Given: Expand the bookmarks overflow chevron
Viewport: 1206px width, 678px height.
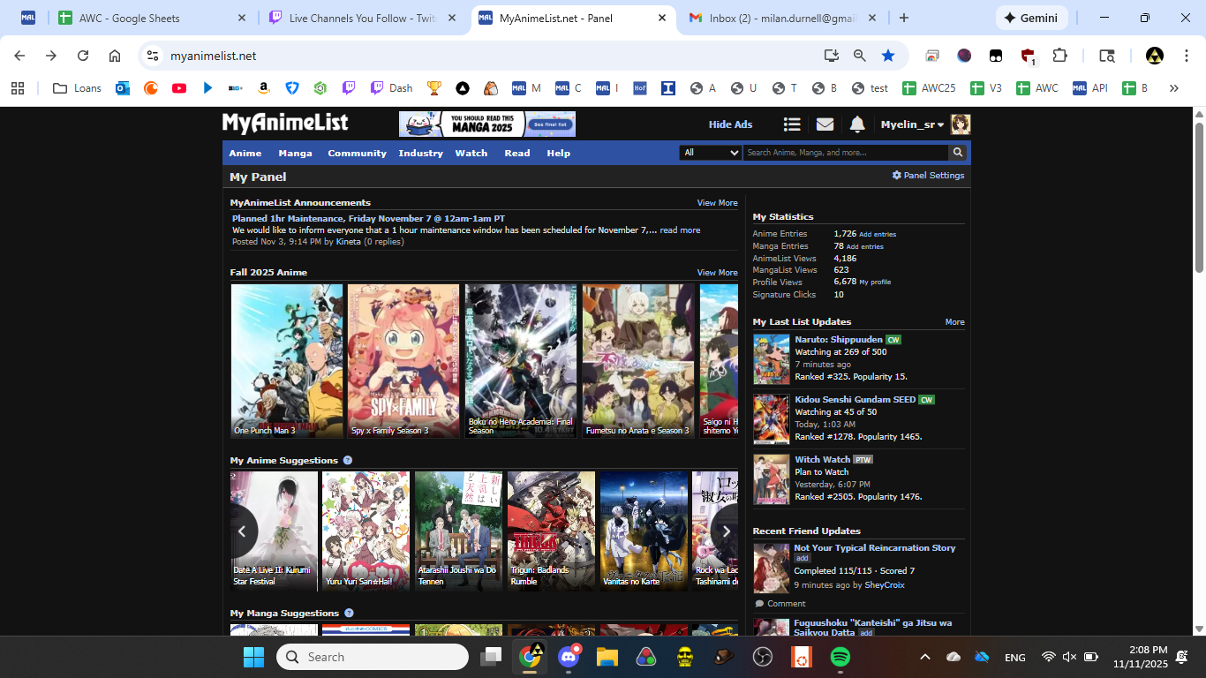Looking at the screenshot, I should point(1173,88).
